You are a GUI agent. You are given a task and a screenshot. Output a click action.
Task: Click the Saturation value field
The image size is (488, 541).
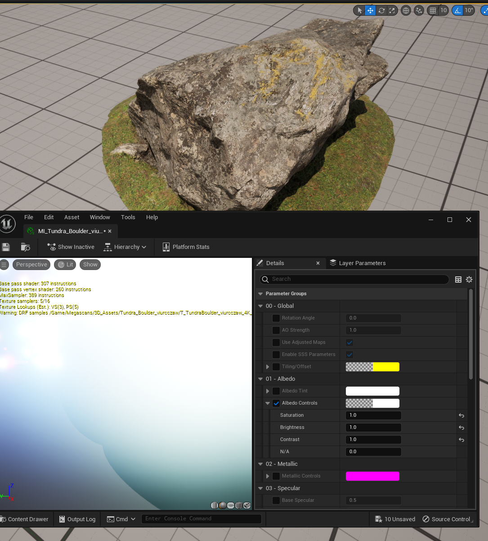pos(373,415)
